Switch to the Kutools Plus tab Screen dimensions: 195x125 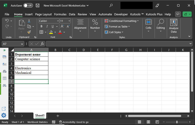click(x=154, y=14)
